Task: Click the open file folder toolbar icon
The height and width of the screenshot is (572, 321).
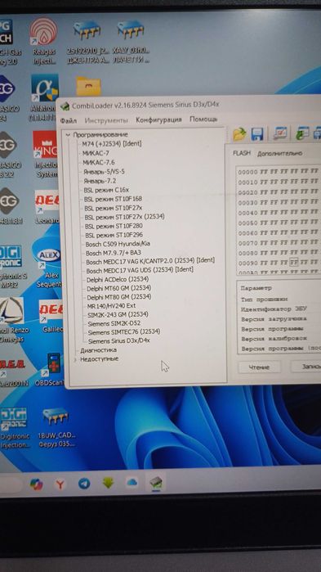Action: (239, 134)
